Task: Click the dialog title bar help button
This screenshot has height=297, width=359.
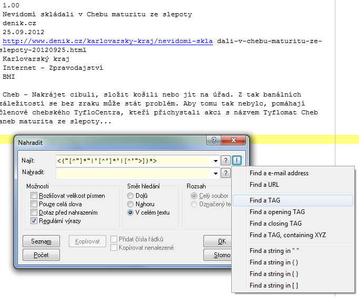Action: click(x=213, y=140)
